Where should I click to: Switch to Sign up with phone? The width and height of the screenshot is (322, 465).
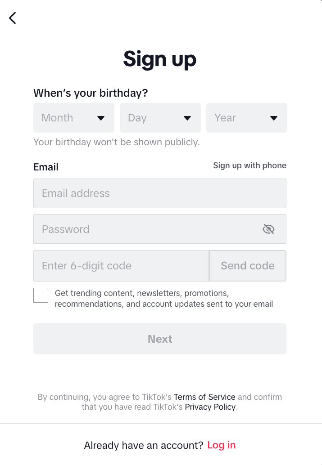249,165
